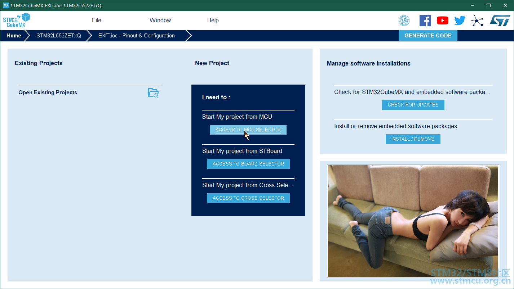The height and width of the screenshot is (289, 514).
Task: Click the Open Existing Projects label
Action: [x=48, y=92]
